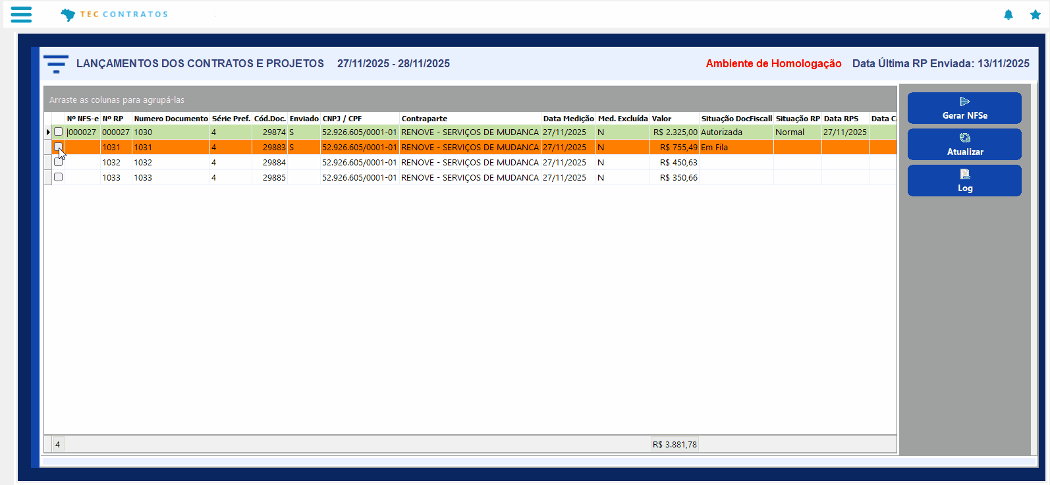Click the Nº RP cell '1033'
The width and height of the screenshot is (1050, 485).
[x=116, y=177]
